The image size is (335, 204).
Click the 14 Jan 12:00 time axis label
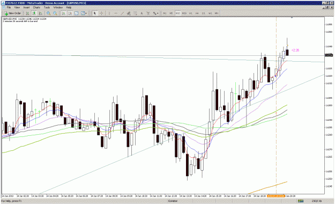click(x=172, y=196)
